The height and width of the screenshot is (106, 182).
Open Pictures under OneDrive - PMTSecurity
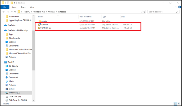12,57
